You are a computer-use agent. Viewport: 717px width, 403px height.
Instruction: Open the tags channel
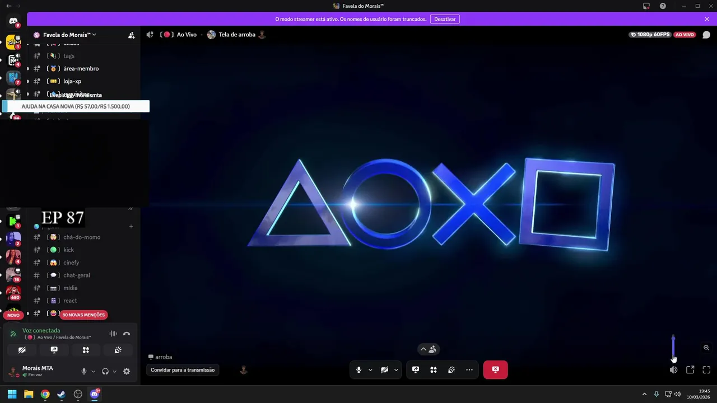[x=69, y=56]
